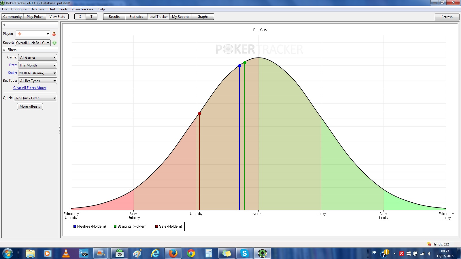Screen dimensions: 461x259
Task: Open the photo viewer taskbar icon
Action: tap(101, 254)
